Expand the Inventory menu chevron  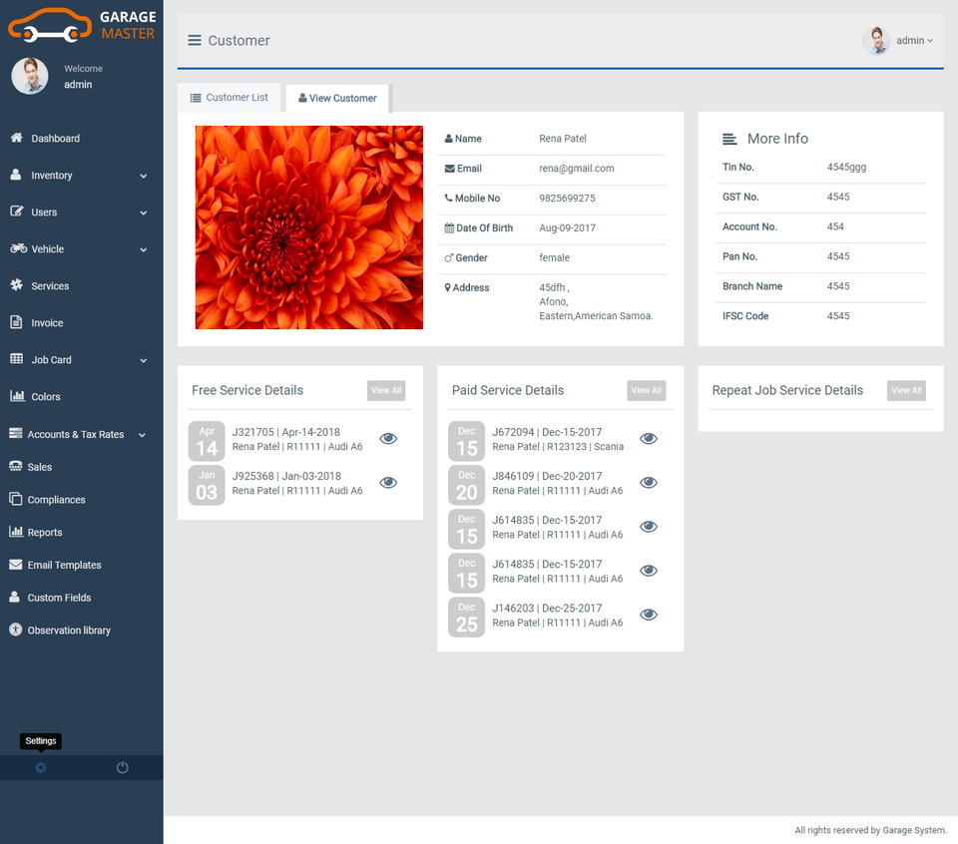click(143, 176)
